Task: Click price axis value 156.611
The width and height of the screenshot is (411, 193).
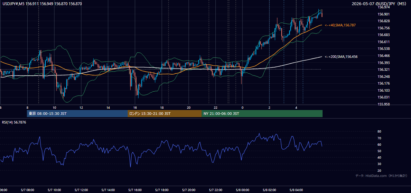Action: point(384,42)
